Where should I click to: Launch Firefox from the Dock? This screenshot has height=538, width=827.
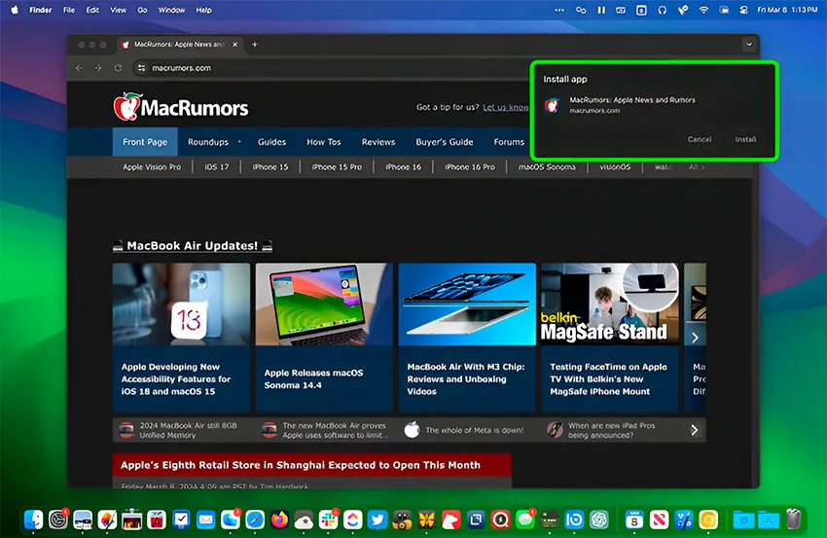(x=279, y=520)
